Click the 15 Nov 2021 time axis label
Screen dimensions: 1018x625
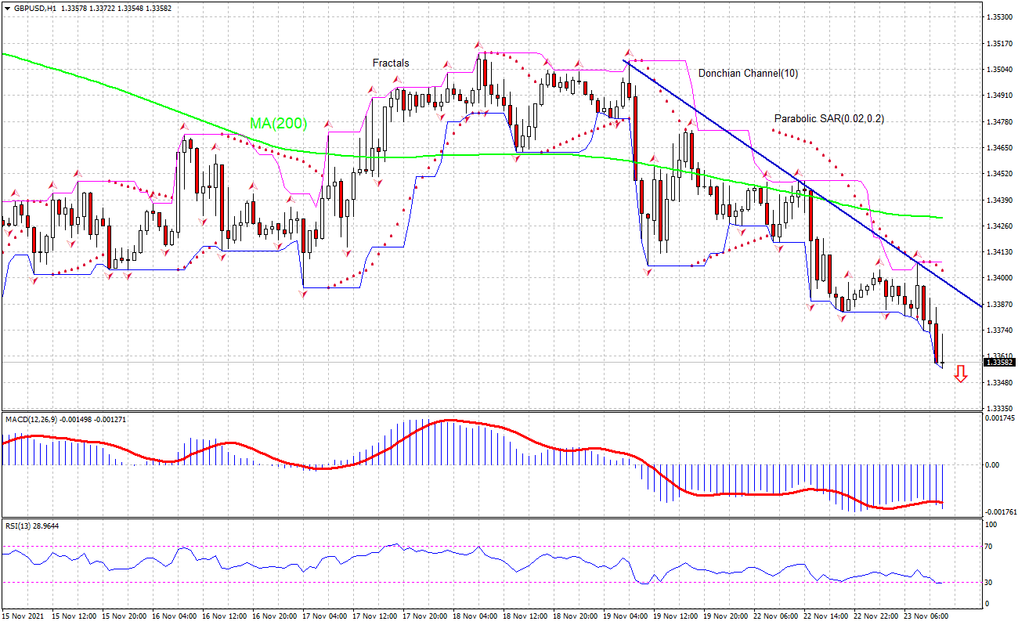(23, 616)
